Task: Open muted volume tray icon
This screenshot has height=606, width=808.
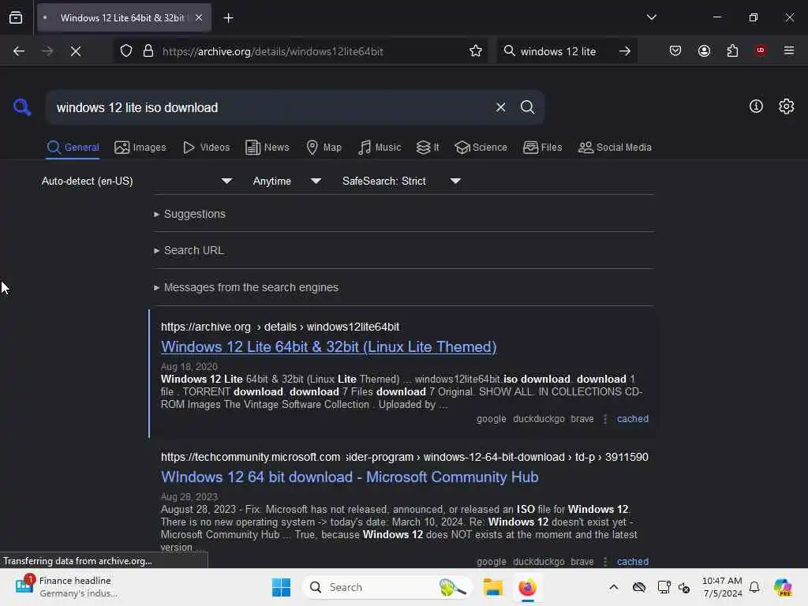Action: pyautogui.click(x=684, y=587)
